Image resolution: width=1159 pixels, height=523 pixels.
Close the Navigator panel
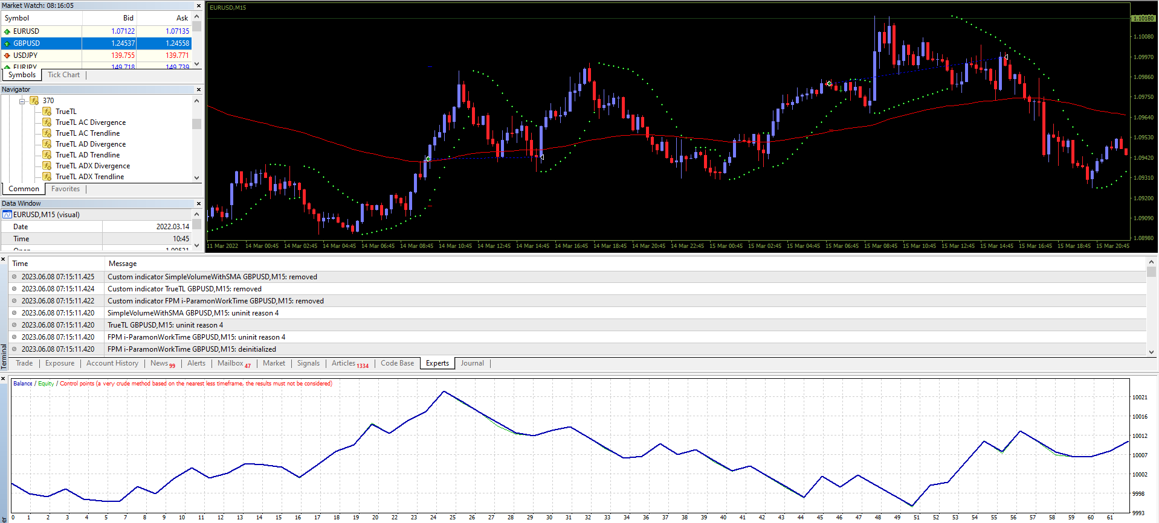pyautogui.click(x=198, y=89)
